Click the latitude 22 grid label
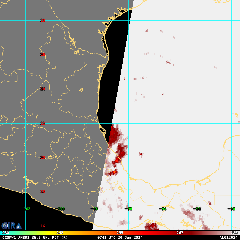This screenshot has width=240, height=240. (43, 123)
